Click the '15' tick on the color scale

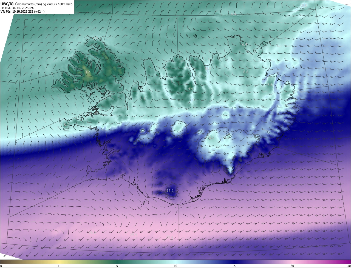[234, 266]
